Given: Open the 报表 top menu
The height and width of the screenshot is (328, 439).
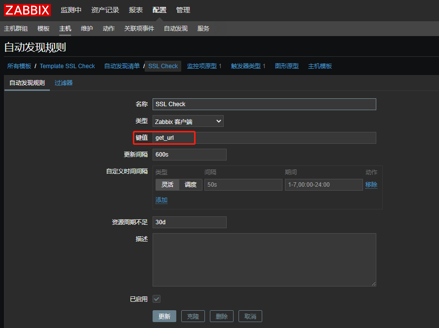Looking at the screenshot, I should click(135, 10).
